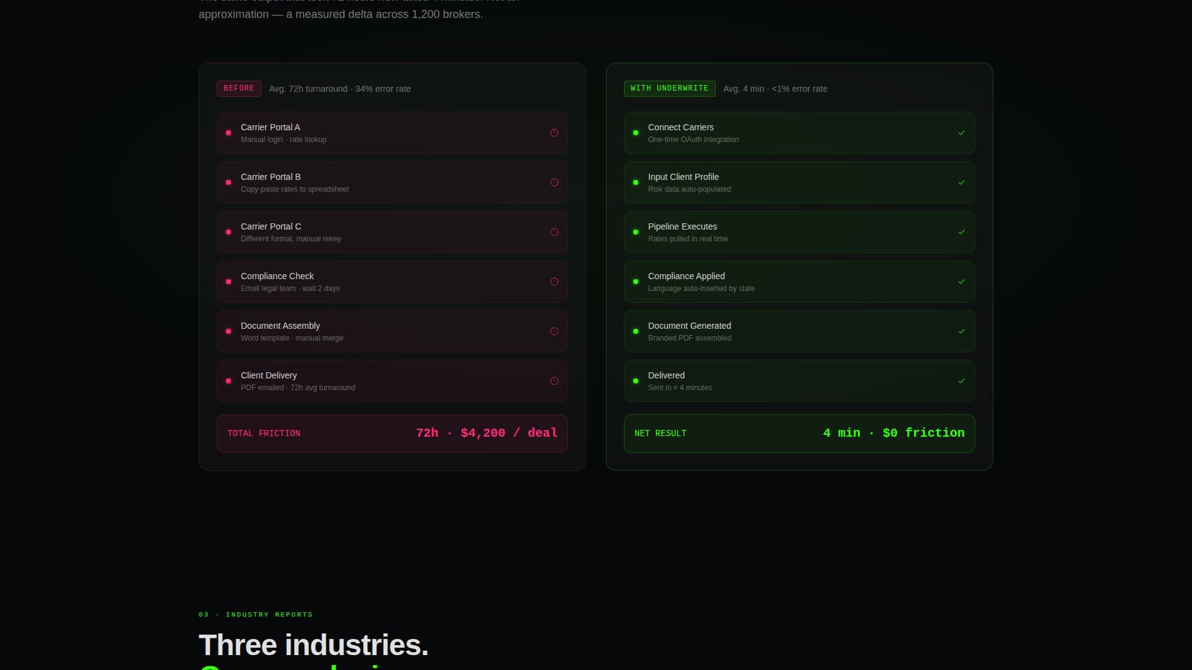
Task: Click the red dot beside Carrier Portal C
Action: [x=228, y=232]
